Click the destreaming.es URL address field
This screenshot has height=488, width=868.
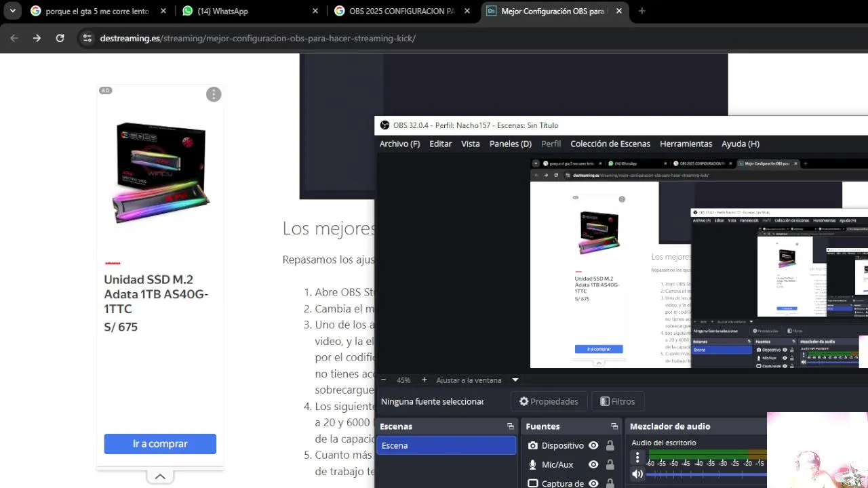(x=258, y=38)
